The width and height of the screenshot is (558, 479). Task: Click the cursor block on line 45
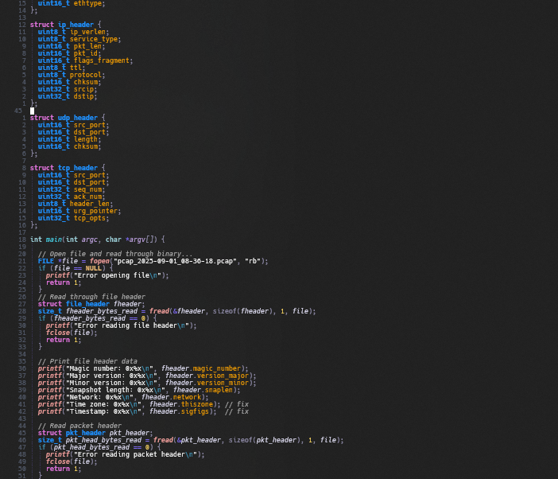point(32,111)
